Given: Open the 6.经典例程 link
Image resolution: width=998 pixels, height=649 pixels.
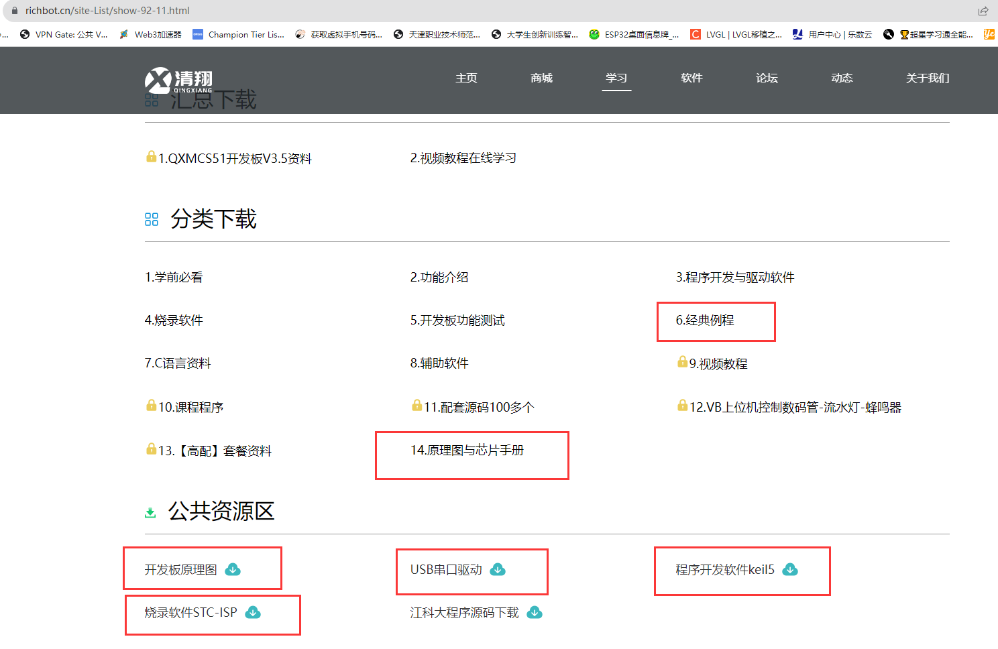Looking at the screenshot, I should [x=705, y=320].
